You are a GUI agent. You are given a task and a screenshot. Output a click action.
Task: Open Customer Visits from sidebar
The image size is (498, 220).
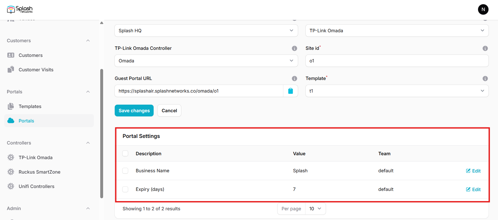click(49, 69)
